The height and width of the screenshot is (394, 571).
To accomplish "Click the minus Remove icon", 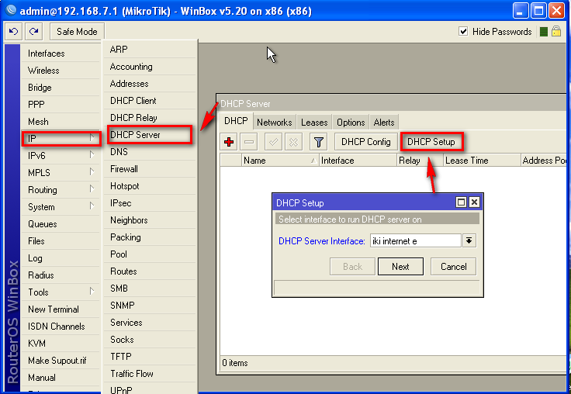I will 249,142.
